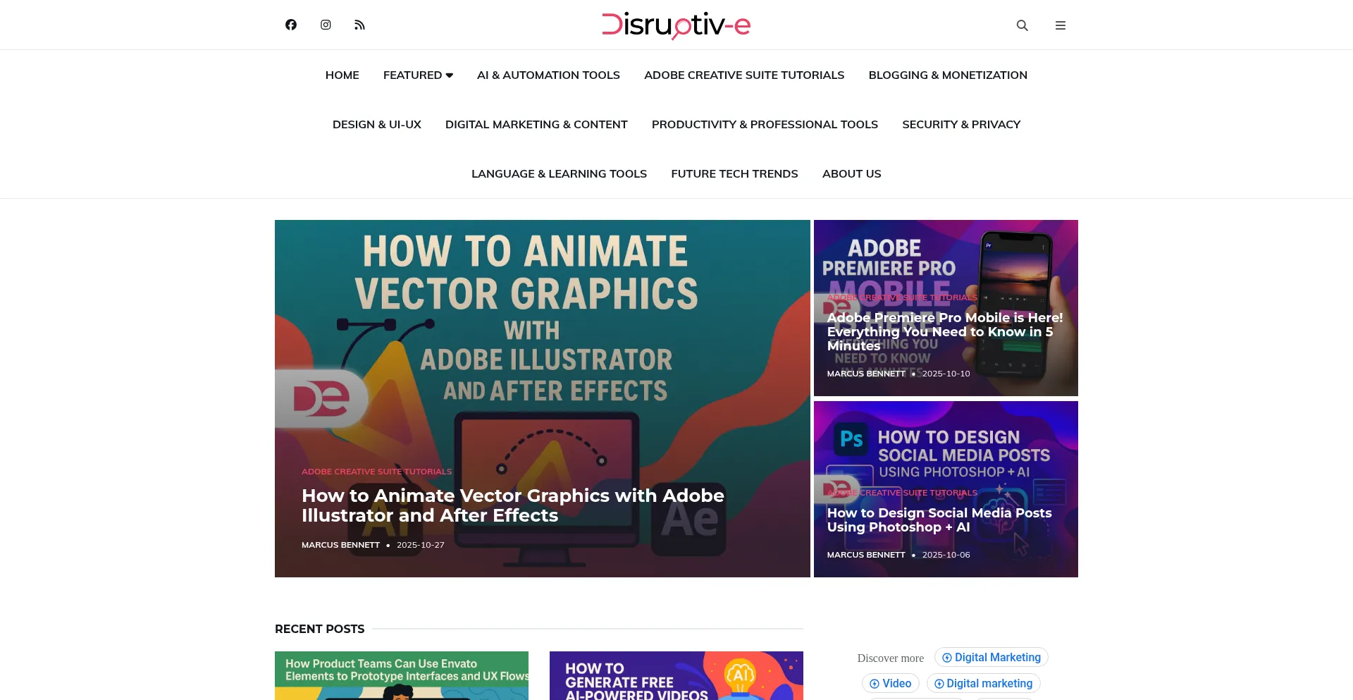Open the About Us page

851,173
